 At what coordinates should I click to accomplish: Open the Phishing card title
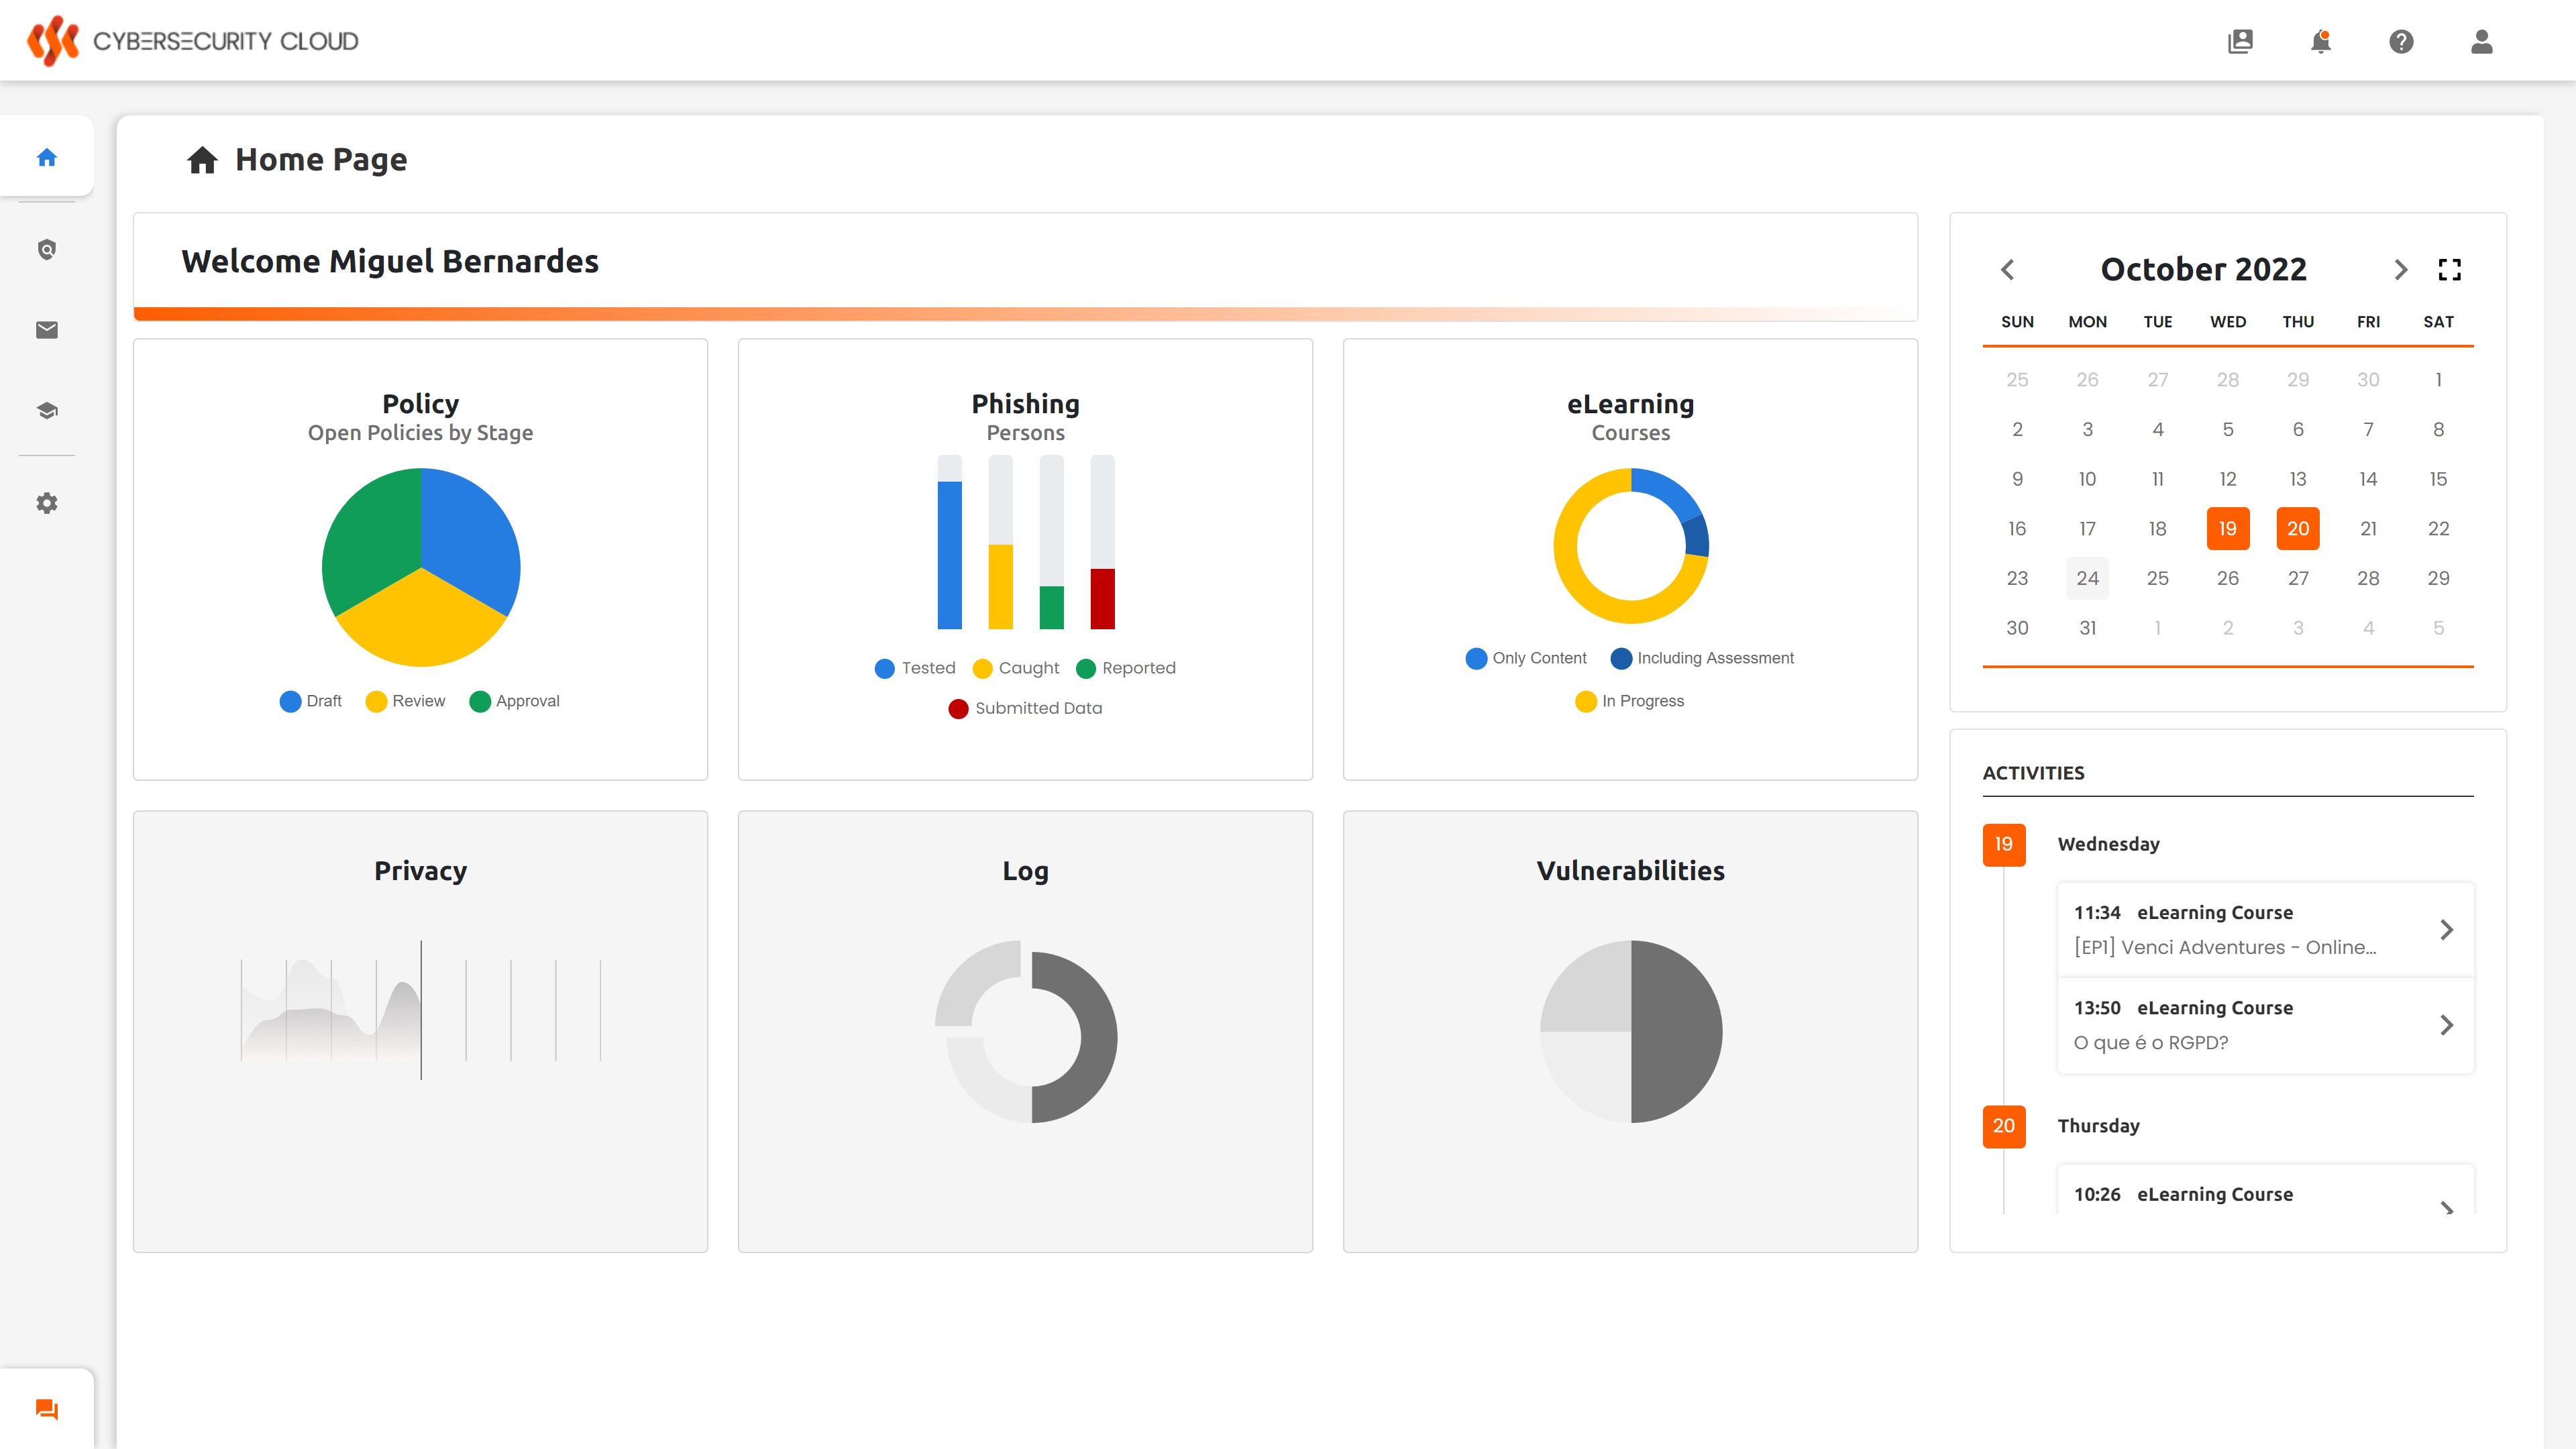[x=1025, y=404]
